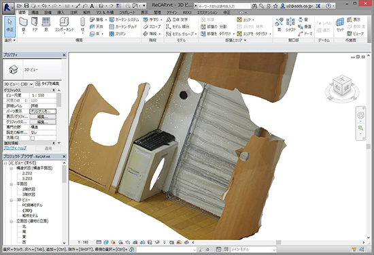Open the Properties help (プロパティヘルプ) link
Screen dimensions: 374x255
(x=15, y=148)
